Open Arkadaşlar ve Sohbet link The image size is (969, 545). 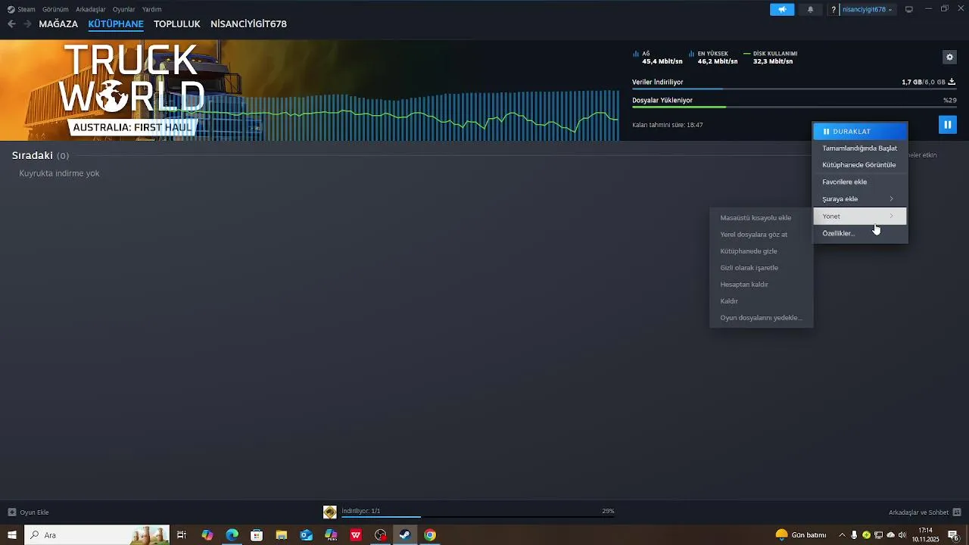click(x=919, y=512)
